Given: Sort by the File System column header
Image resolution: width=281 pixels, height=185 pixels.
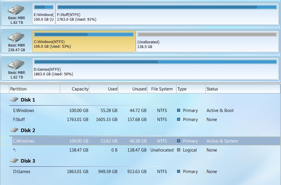Looking at the screenshot, I should coord(162,89).
